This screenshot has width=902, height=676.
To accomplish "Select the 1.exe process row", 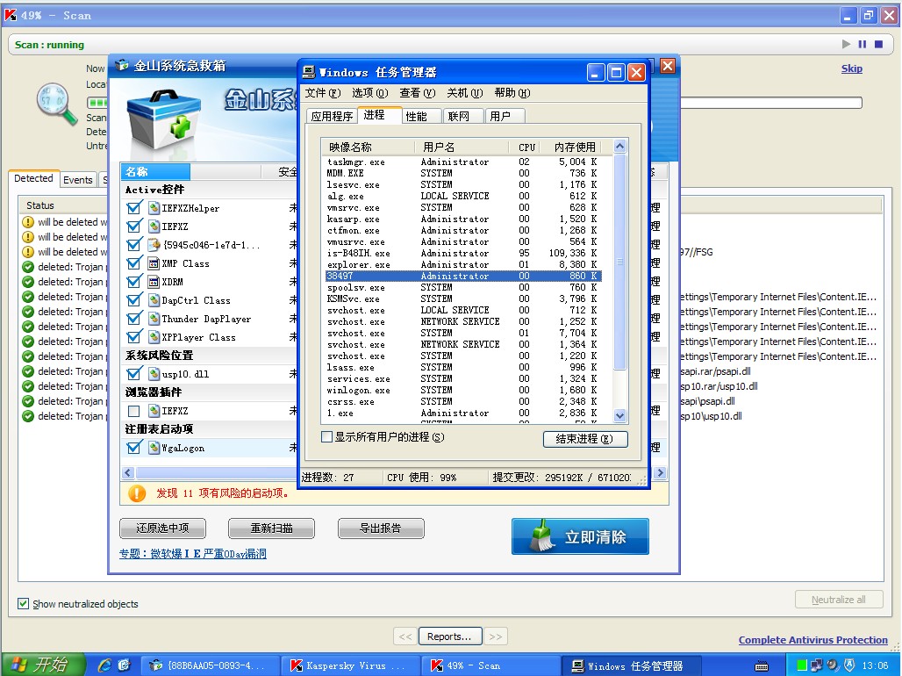I will [x=463, y=413].
